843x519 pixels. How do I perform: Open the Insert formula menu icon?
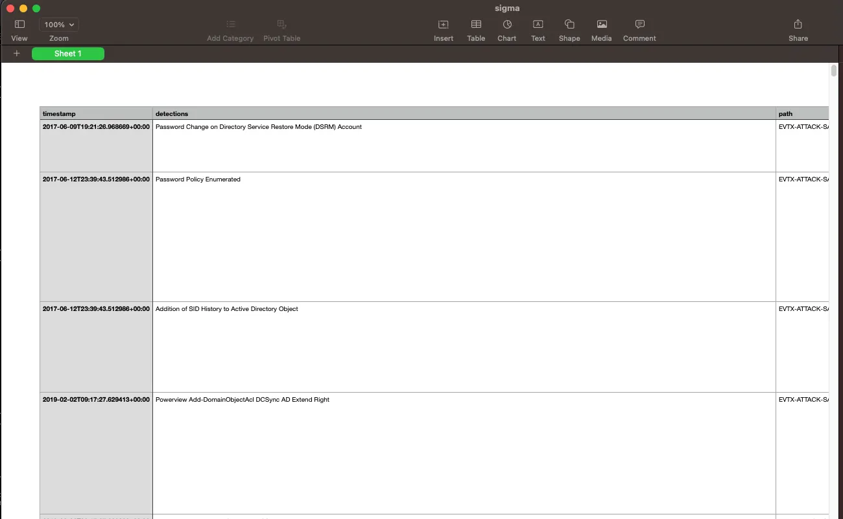(x=444, y=25)
